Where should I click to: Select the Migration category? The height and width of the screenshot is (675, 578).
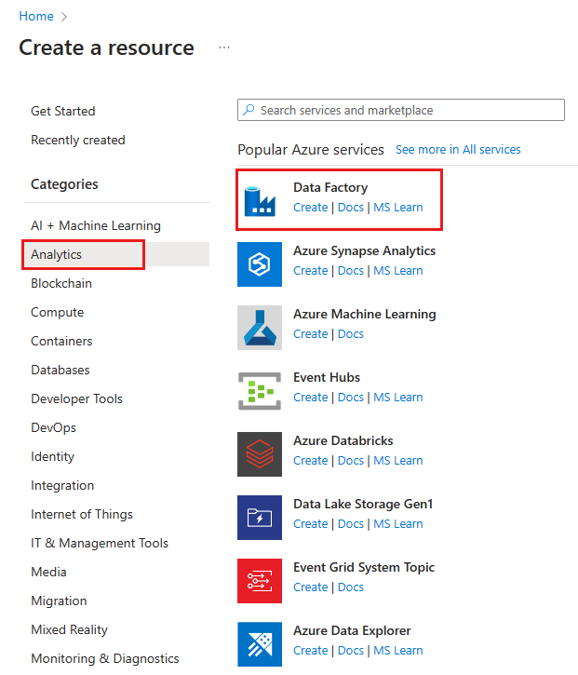[x=59, y=601]
